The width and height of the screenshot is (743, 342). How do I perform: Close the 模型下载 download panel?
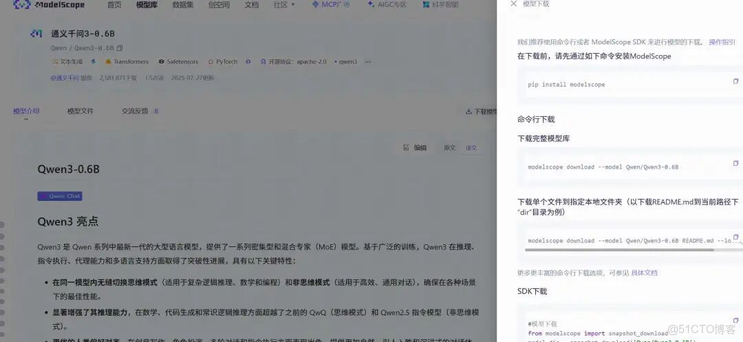[514, 4]
